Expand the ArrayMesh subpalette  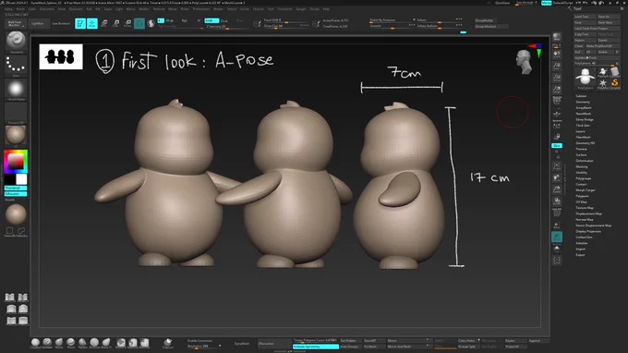click(x=584, y=108)
